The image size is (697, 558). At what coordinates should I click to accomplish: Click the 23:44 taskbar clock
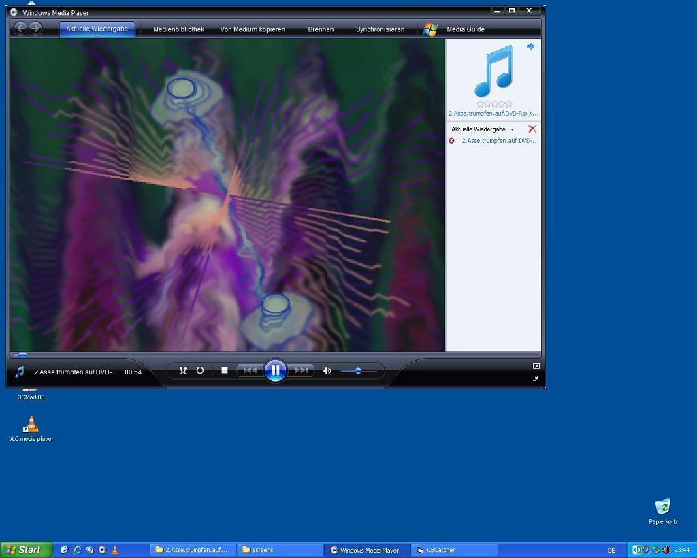681,550
